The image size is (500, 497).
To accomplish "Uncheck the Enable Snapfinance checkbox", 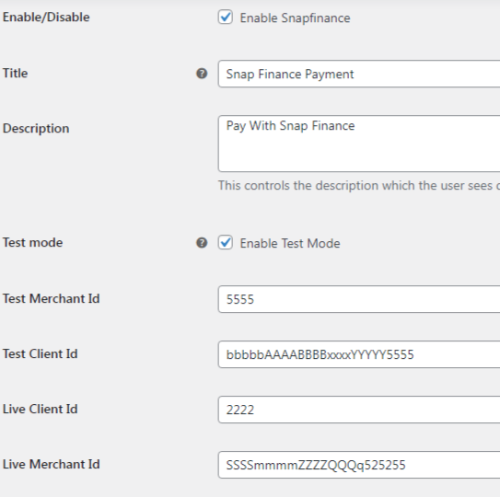I will point(226,17).
